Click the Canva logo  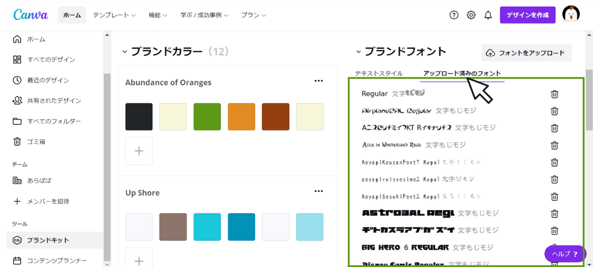[31, 15]
